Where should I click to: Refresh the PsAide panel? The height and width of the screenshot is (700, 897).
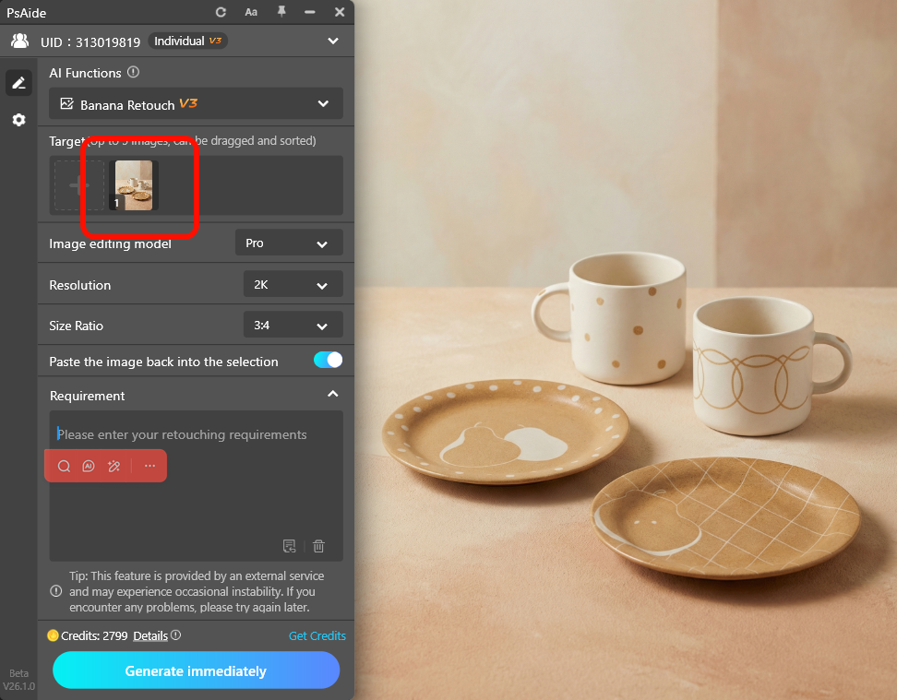click(x=221, y=12)
